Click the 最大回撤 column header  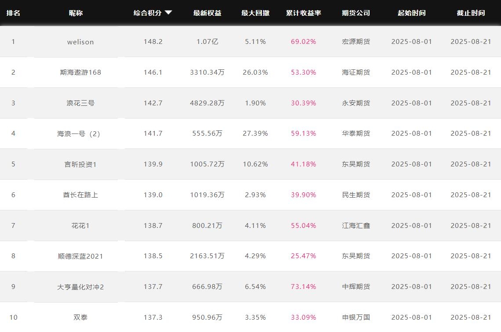255,13
